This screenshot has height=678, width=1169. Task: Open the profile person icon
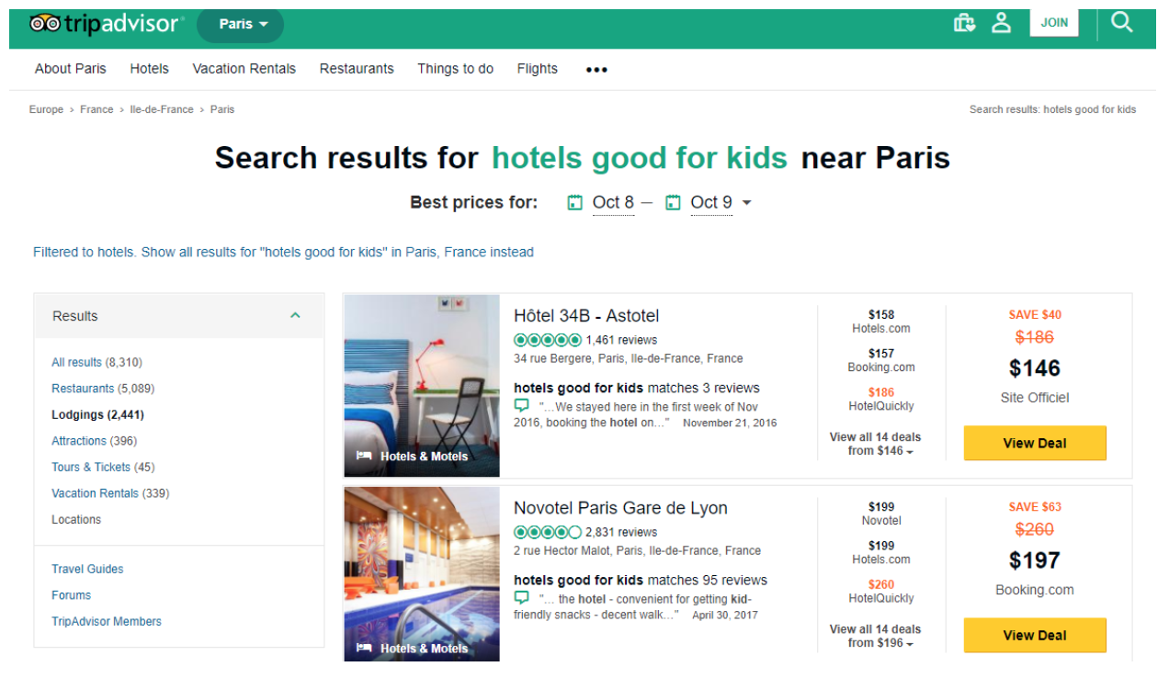(1001, 23)
